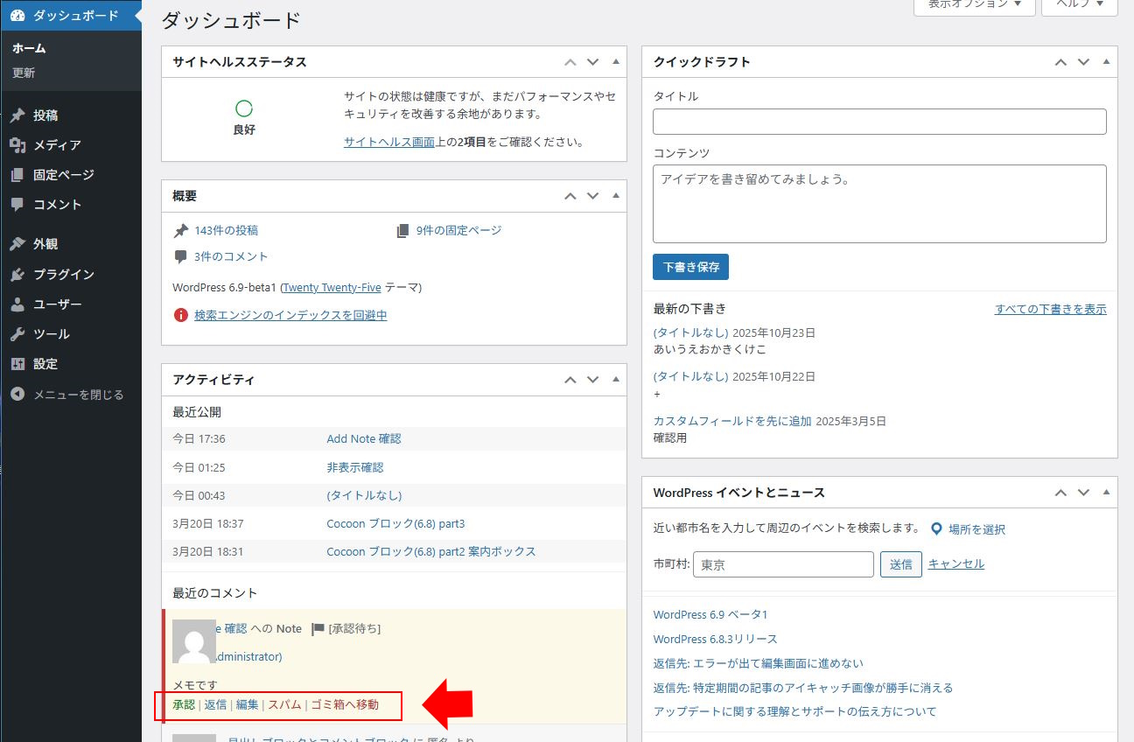Click the Posts pushpin icon in sidebar
Screen dimensions: 1134x742
[x=17, y=115]
